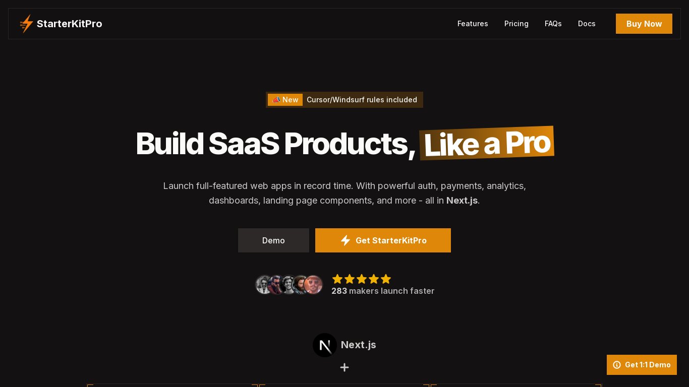
Task: Click the last maker avatar photo
Action: tap(313, 285)
